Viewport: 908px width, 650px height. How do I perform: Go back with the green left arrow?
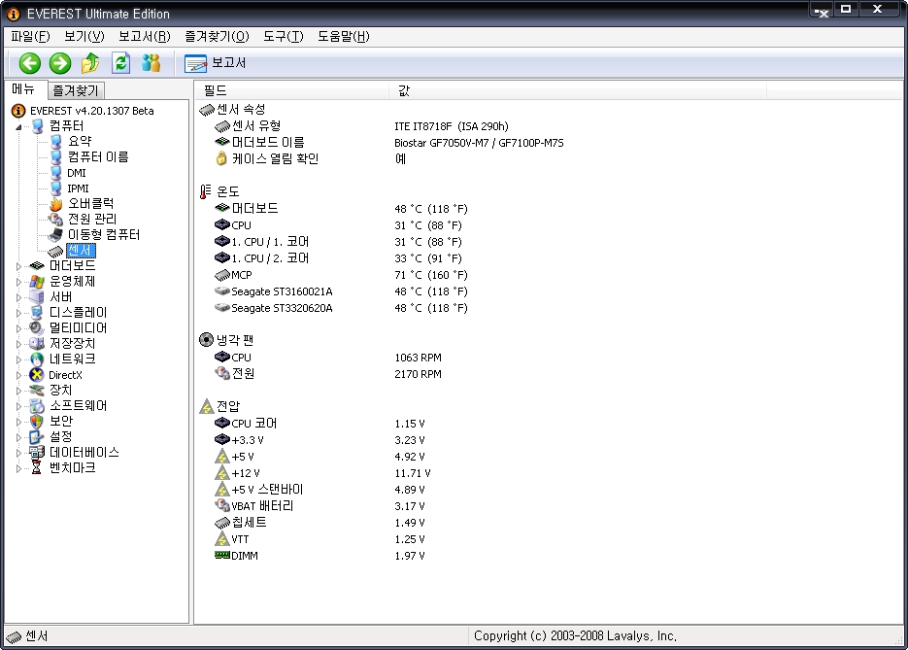pyautogui.click(x=29, y=63)
